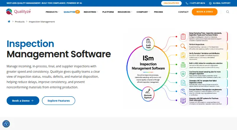This screenshot has width=237, height=130.
Task: Click the Electronic Signature circle icon
Action: point(148,94)
